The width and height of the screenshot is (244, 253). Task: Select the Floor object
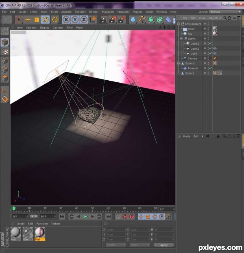point(191,29)
